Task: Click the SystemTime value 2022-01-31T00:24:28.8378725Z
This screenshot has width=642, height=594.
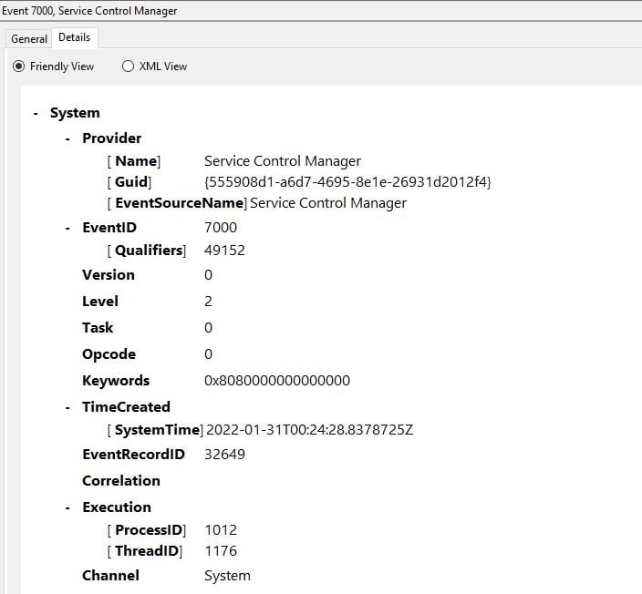Action: tap(309, 430)
